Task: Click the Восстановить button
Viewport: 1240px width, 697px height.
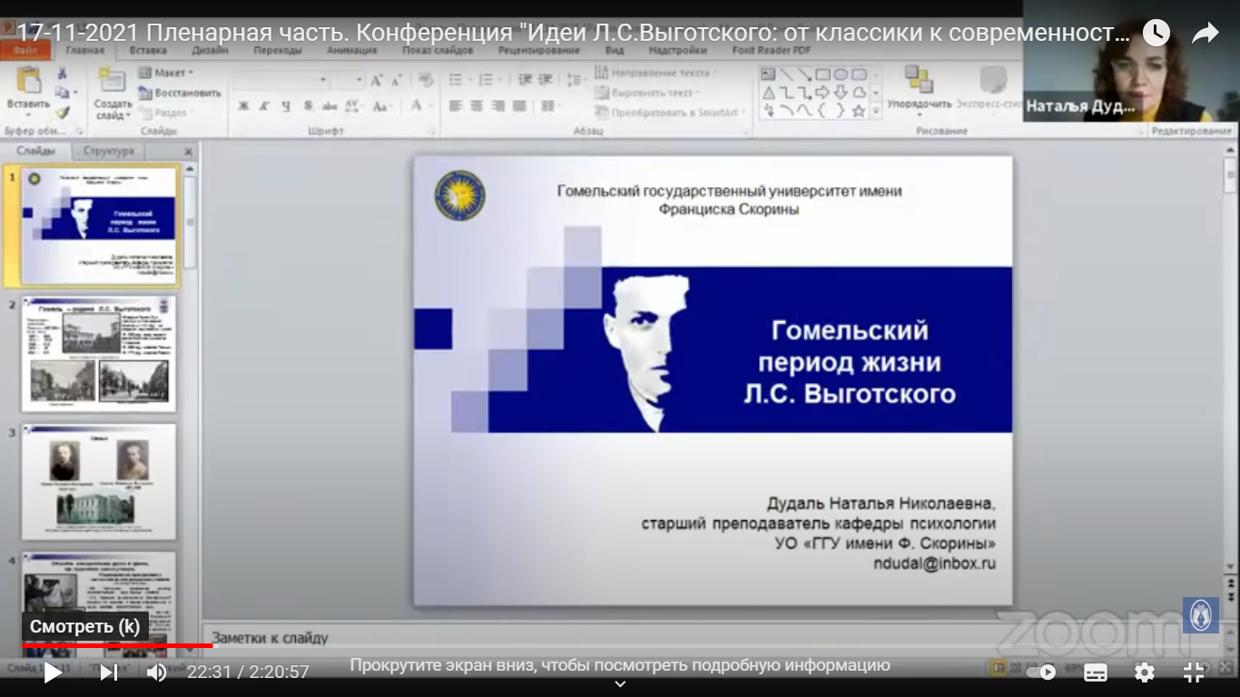Action: pos(180,93)
